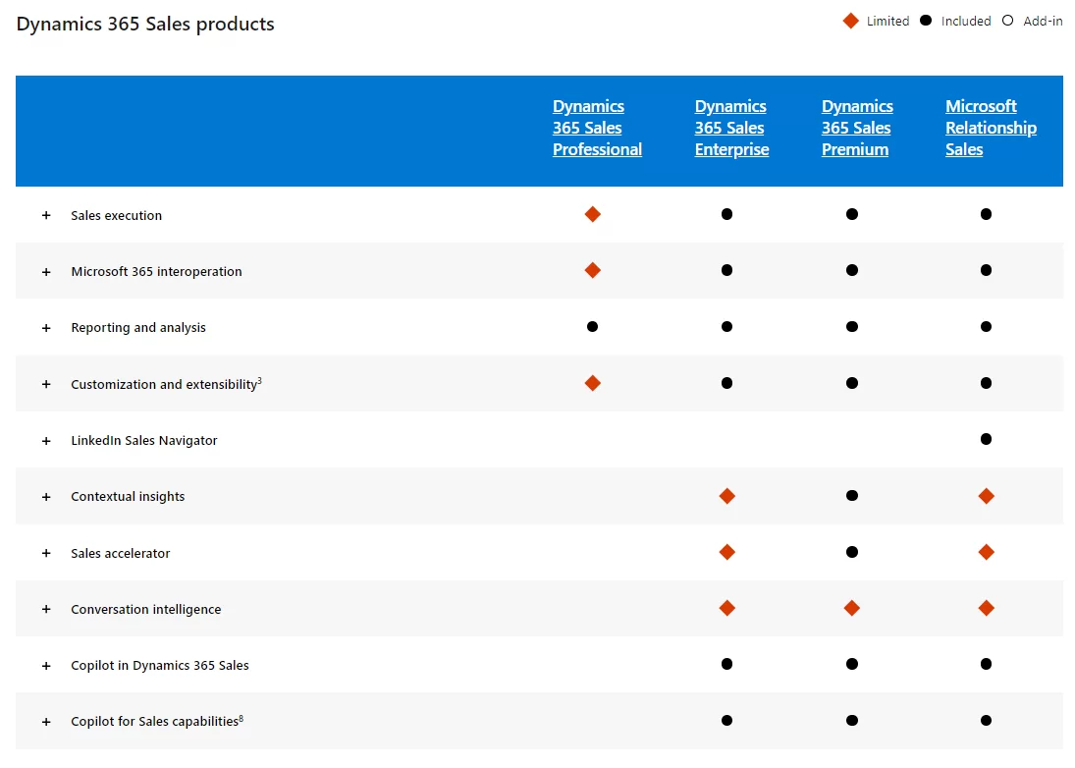The width and height of the screenshot is (1075, 768).
Task: Open the Dynamics 365 Sales Professional link
Action: 597,128
